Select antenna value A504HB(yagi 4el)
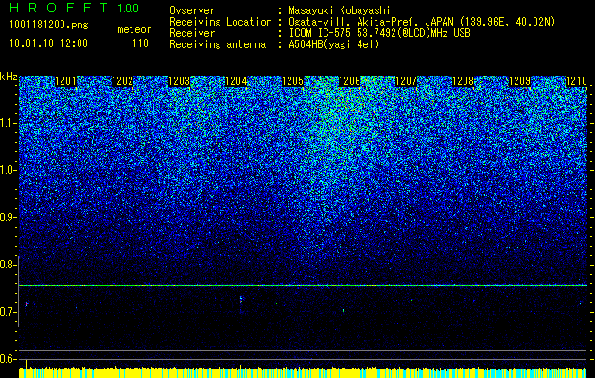 click(334, 44)
